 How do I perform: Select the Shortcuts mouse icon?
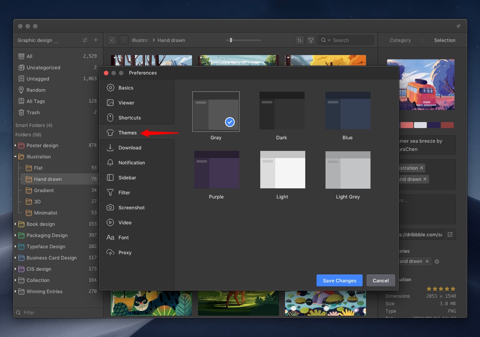(110, 118)
